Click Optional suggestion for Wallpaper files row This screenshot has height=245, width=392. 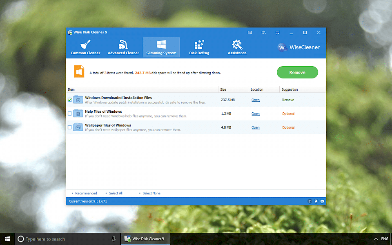pyautogui.click(x=288, y=127)
